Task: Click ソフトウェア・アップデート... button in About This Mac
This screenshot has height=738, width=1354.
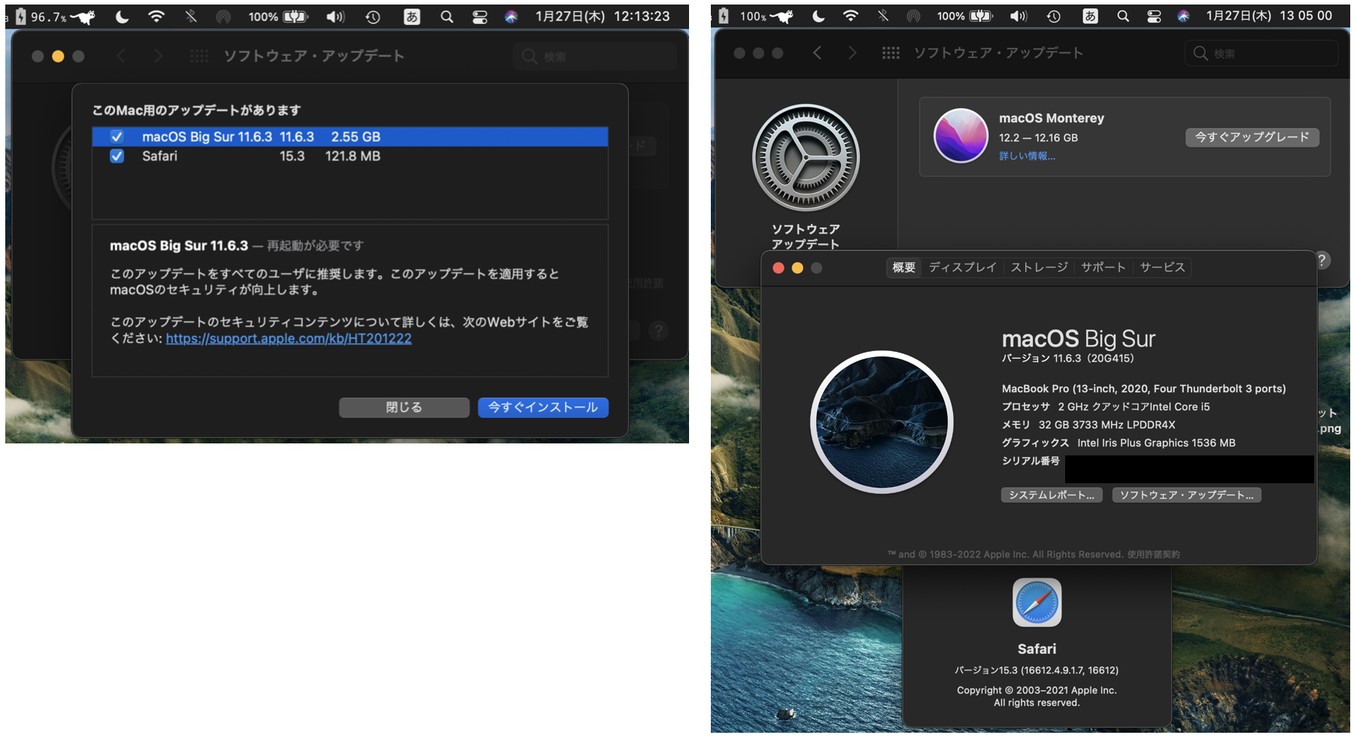Action: (x=1186, y=495)
